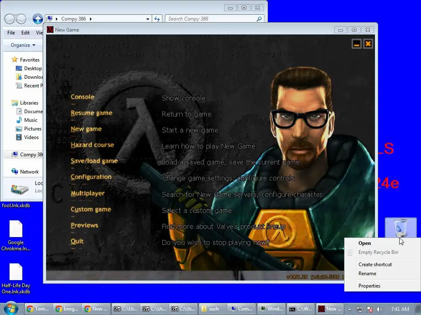The image size is (421, 315).
Task: Click the Explorer Back arrow button
Action: pos(9,19)
